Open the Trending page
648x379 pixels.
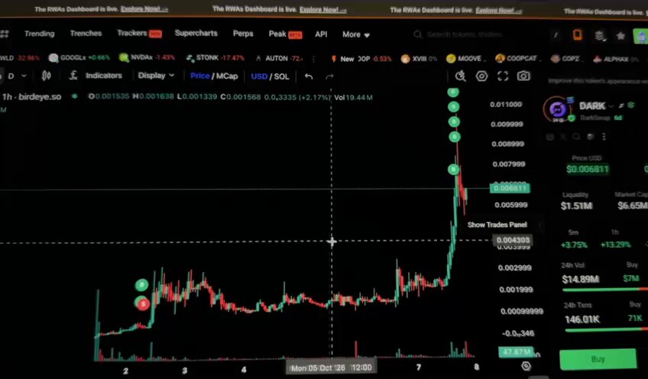(x=39, y=34)
